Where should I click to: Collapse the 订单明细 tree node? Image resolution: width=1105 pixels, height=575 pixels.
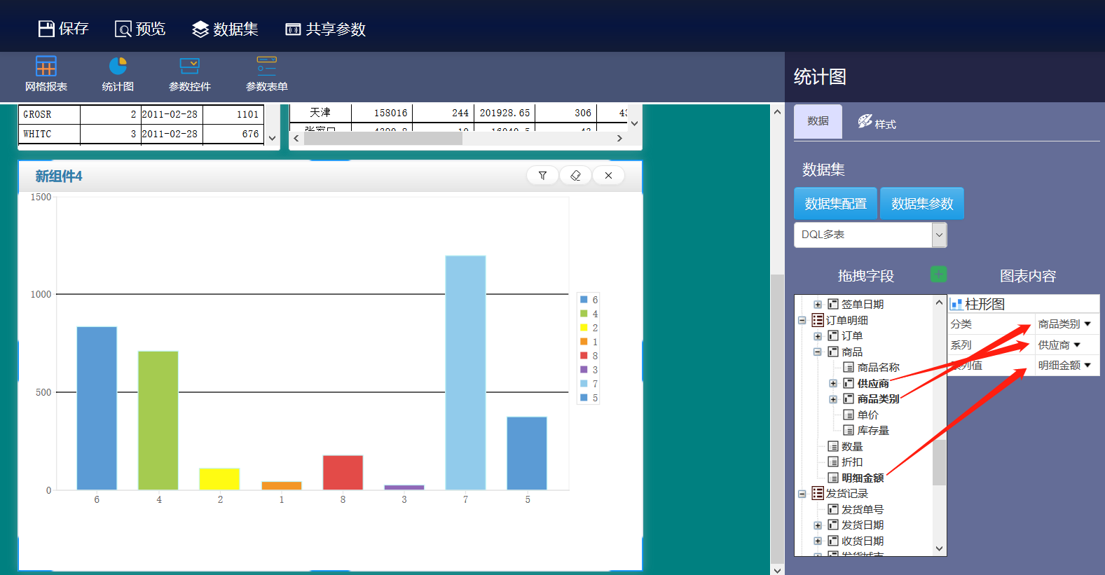point(802,320)
